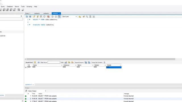This screenshot has height=102, width=182.
Task: Open the Query menu
Action: coord(3,7)
